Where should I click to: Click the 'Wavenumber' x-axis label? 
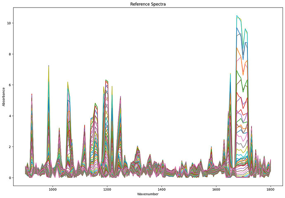tap(148, 194)
